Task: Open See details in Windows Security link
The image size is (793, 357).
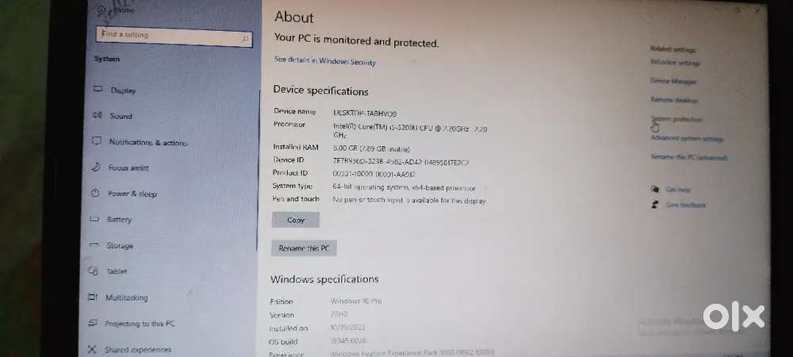Action: [324, 60]
